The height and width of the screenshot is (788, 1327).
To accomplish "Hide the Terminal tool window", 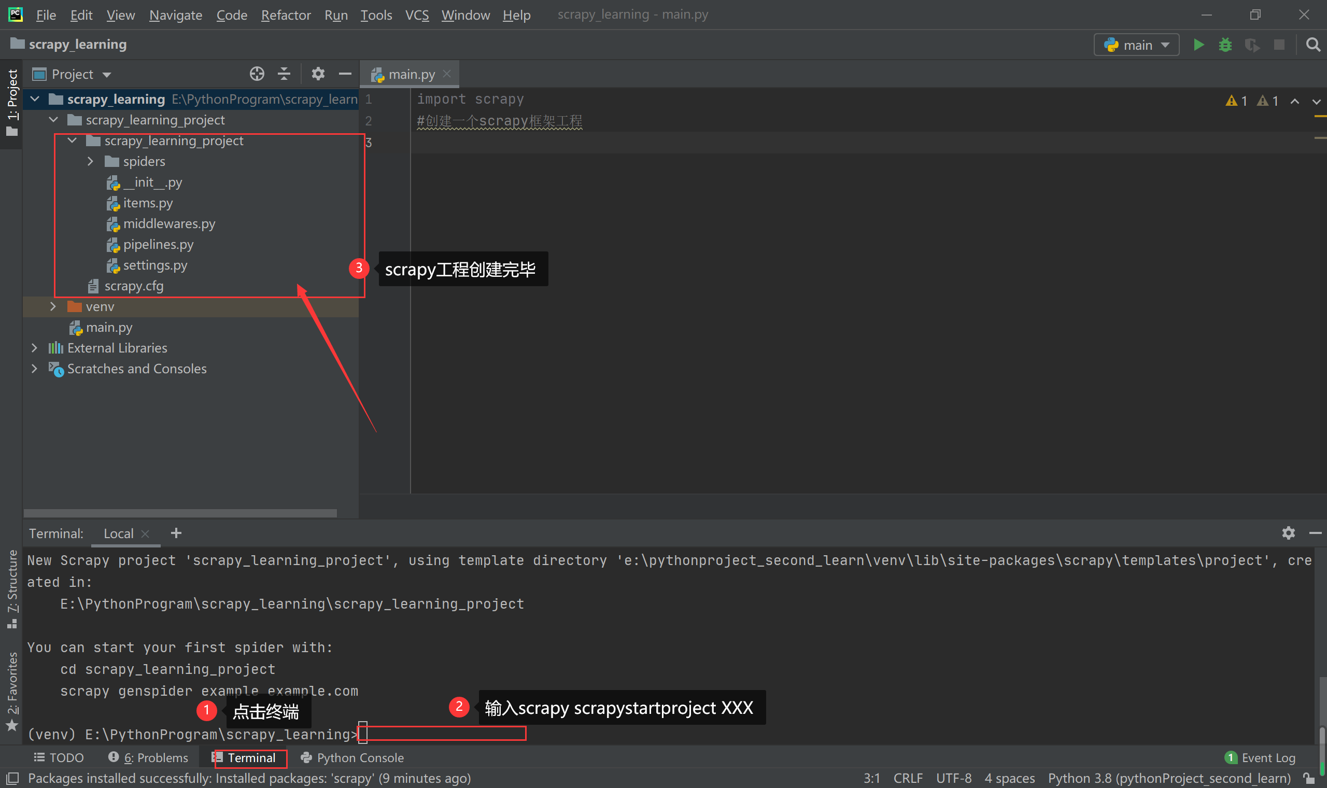I will (x=1315, y=532).
